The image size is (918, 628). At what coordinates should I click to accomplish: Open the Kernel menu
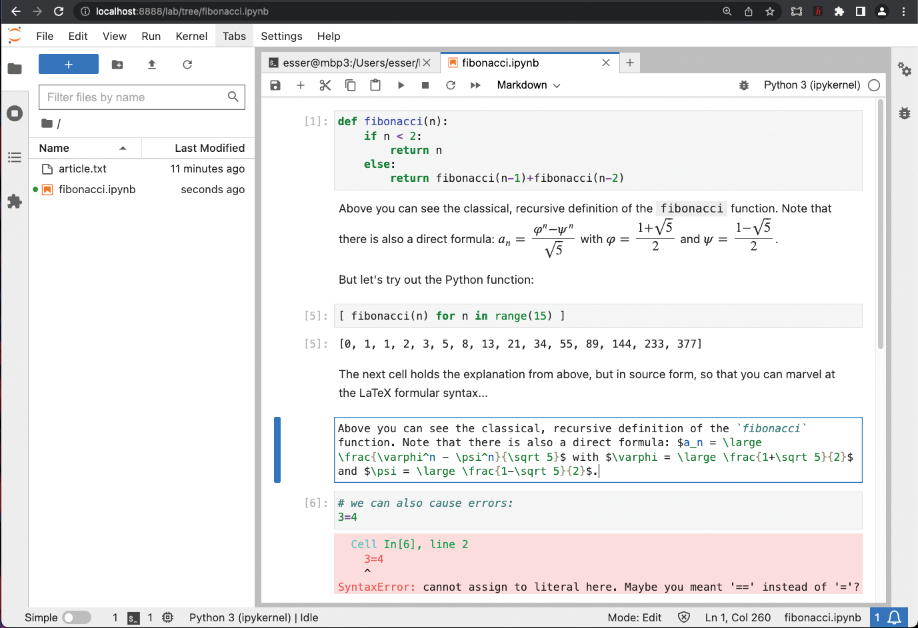tap(191, 36)
